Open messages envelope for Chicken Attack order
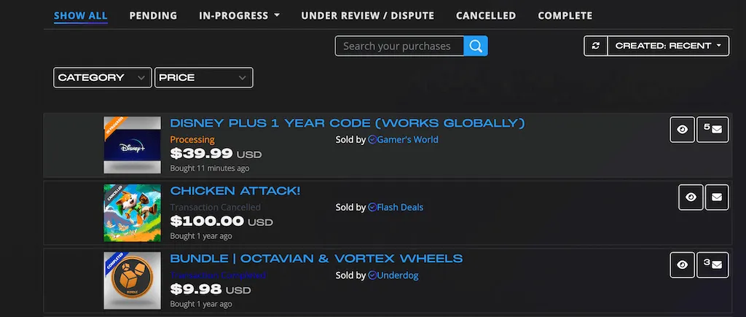 (717, 197)
